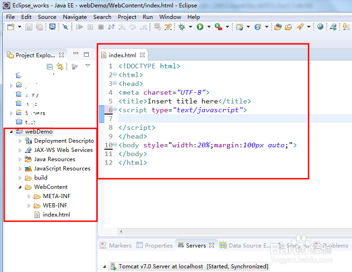
Task: Click the Terminate (stop) debug icon
Action: pyautogui.click(x=101, y=27)
